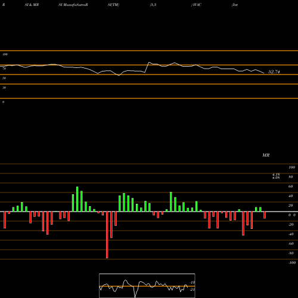Open the mini oscillator chart thumbnail
298x298 pixels.
147,285
